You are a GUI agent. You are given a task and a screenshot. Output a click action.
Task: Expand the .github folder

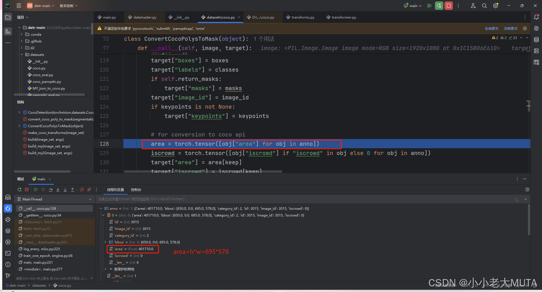[22, 41]
